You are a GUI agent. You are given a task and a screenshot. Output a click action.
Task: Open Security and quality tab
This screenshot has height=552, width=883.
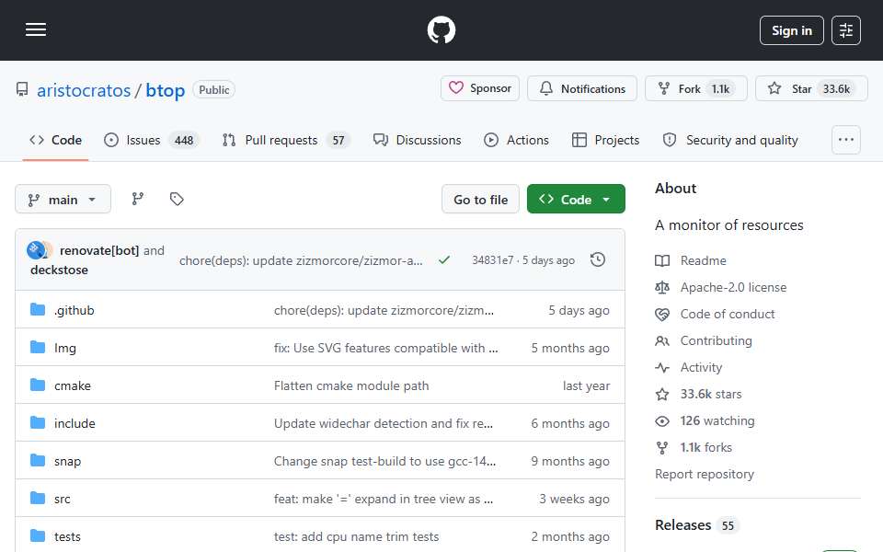[730, 140]
